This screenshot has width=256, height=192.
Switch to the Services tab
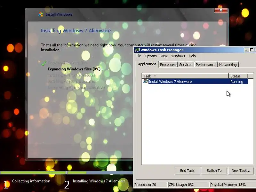186,65
